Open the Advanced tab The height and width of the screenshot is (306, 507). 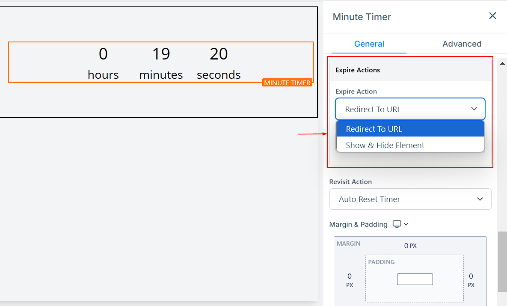(462, 44)
